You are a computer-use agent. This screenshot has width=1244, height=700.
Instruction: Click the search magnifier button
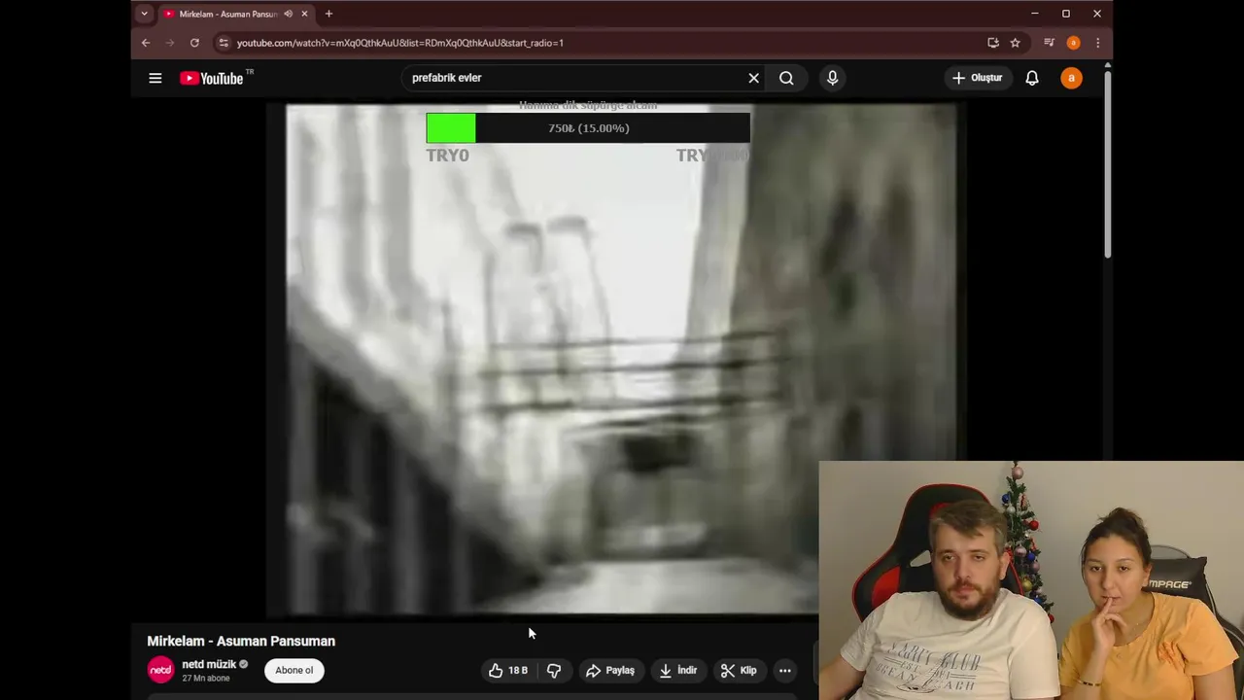coord(786,78)
